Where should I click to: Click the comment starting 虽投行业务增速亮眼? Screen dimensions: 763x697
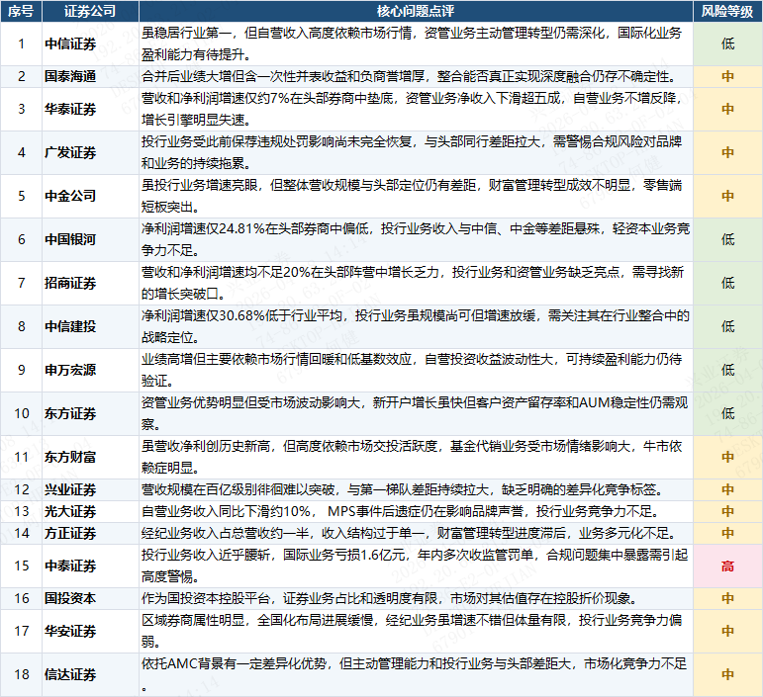pos(416,196)
